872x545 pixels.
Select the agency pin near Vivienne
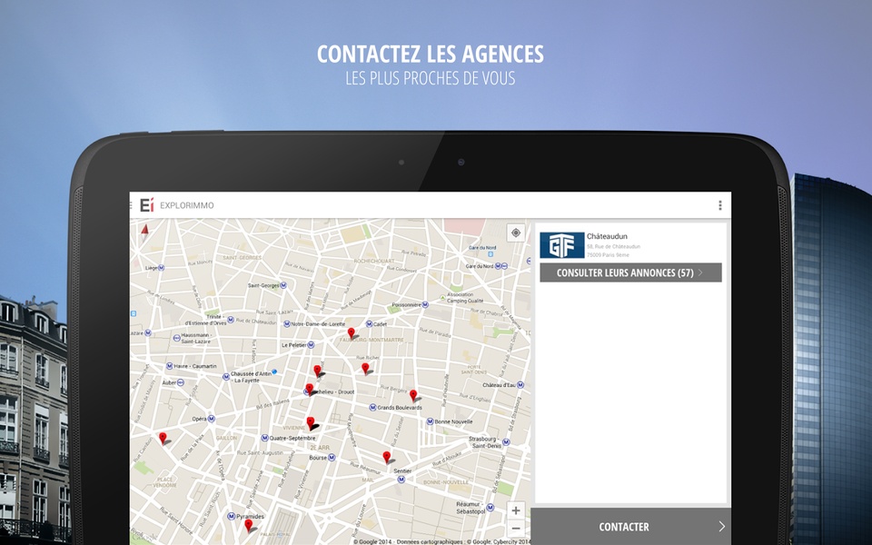[x=311, y=424]
